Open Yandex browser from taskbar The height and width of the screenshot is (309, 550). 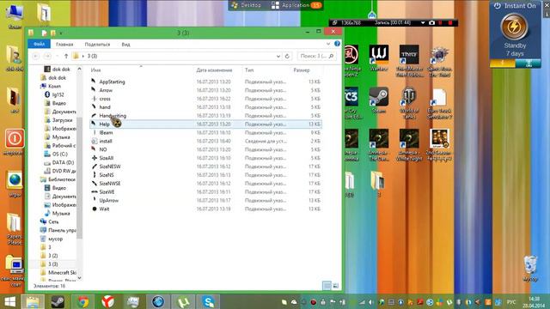pos(108,301)
